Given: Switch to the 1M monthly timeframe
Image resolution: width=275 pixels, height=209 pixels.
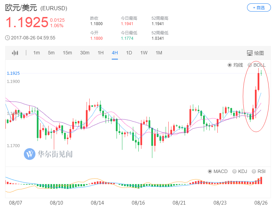Looking at the screenshot, I should click(x=159, y=53).
